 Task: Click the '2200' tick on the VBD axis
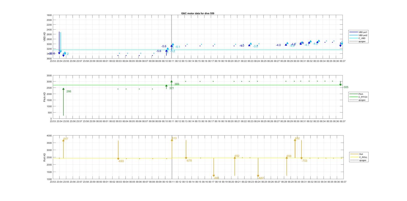coord(49,25)
